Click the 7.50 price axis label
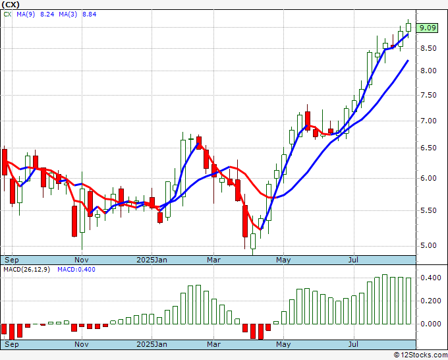This screenshot has width=448, height=360. [428, 95]
